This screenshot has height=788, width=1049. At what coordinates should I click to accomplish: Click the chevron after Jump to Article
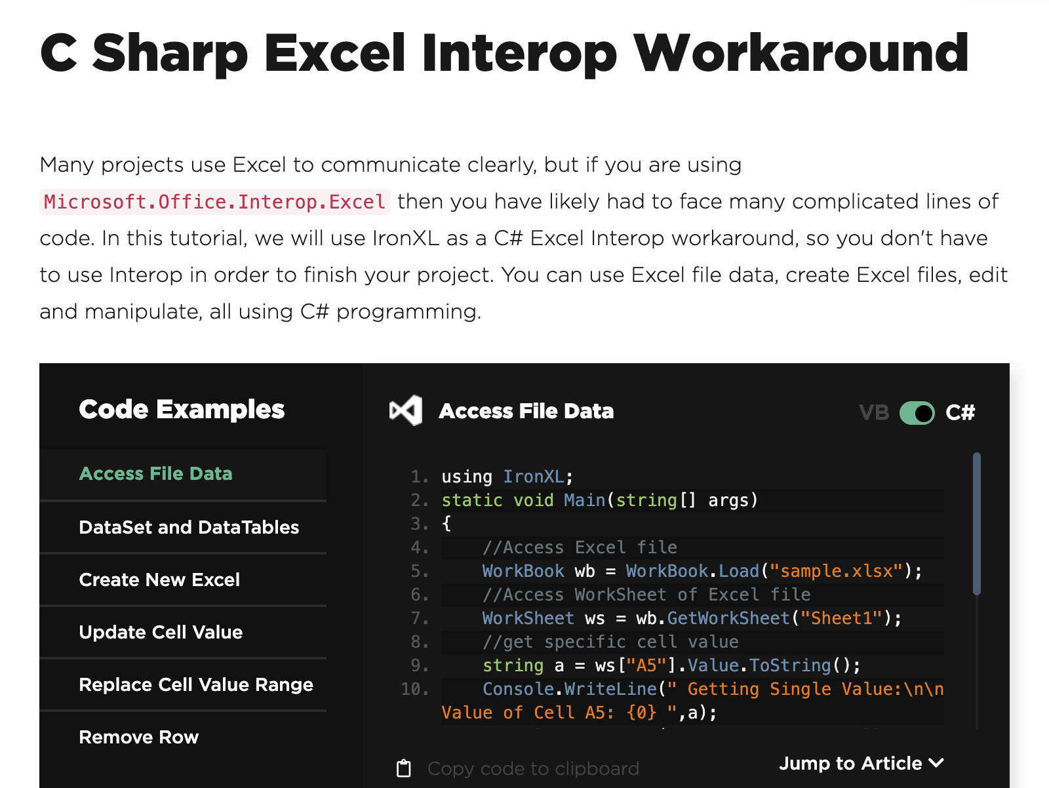[938, 762]
